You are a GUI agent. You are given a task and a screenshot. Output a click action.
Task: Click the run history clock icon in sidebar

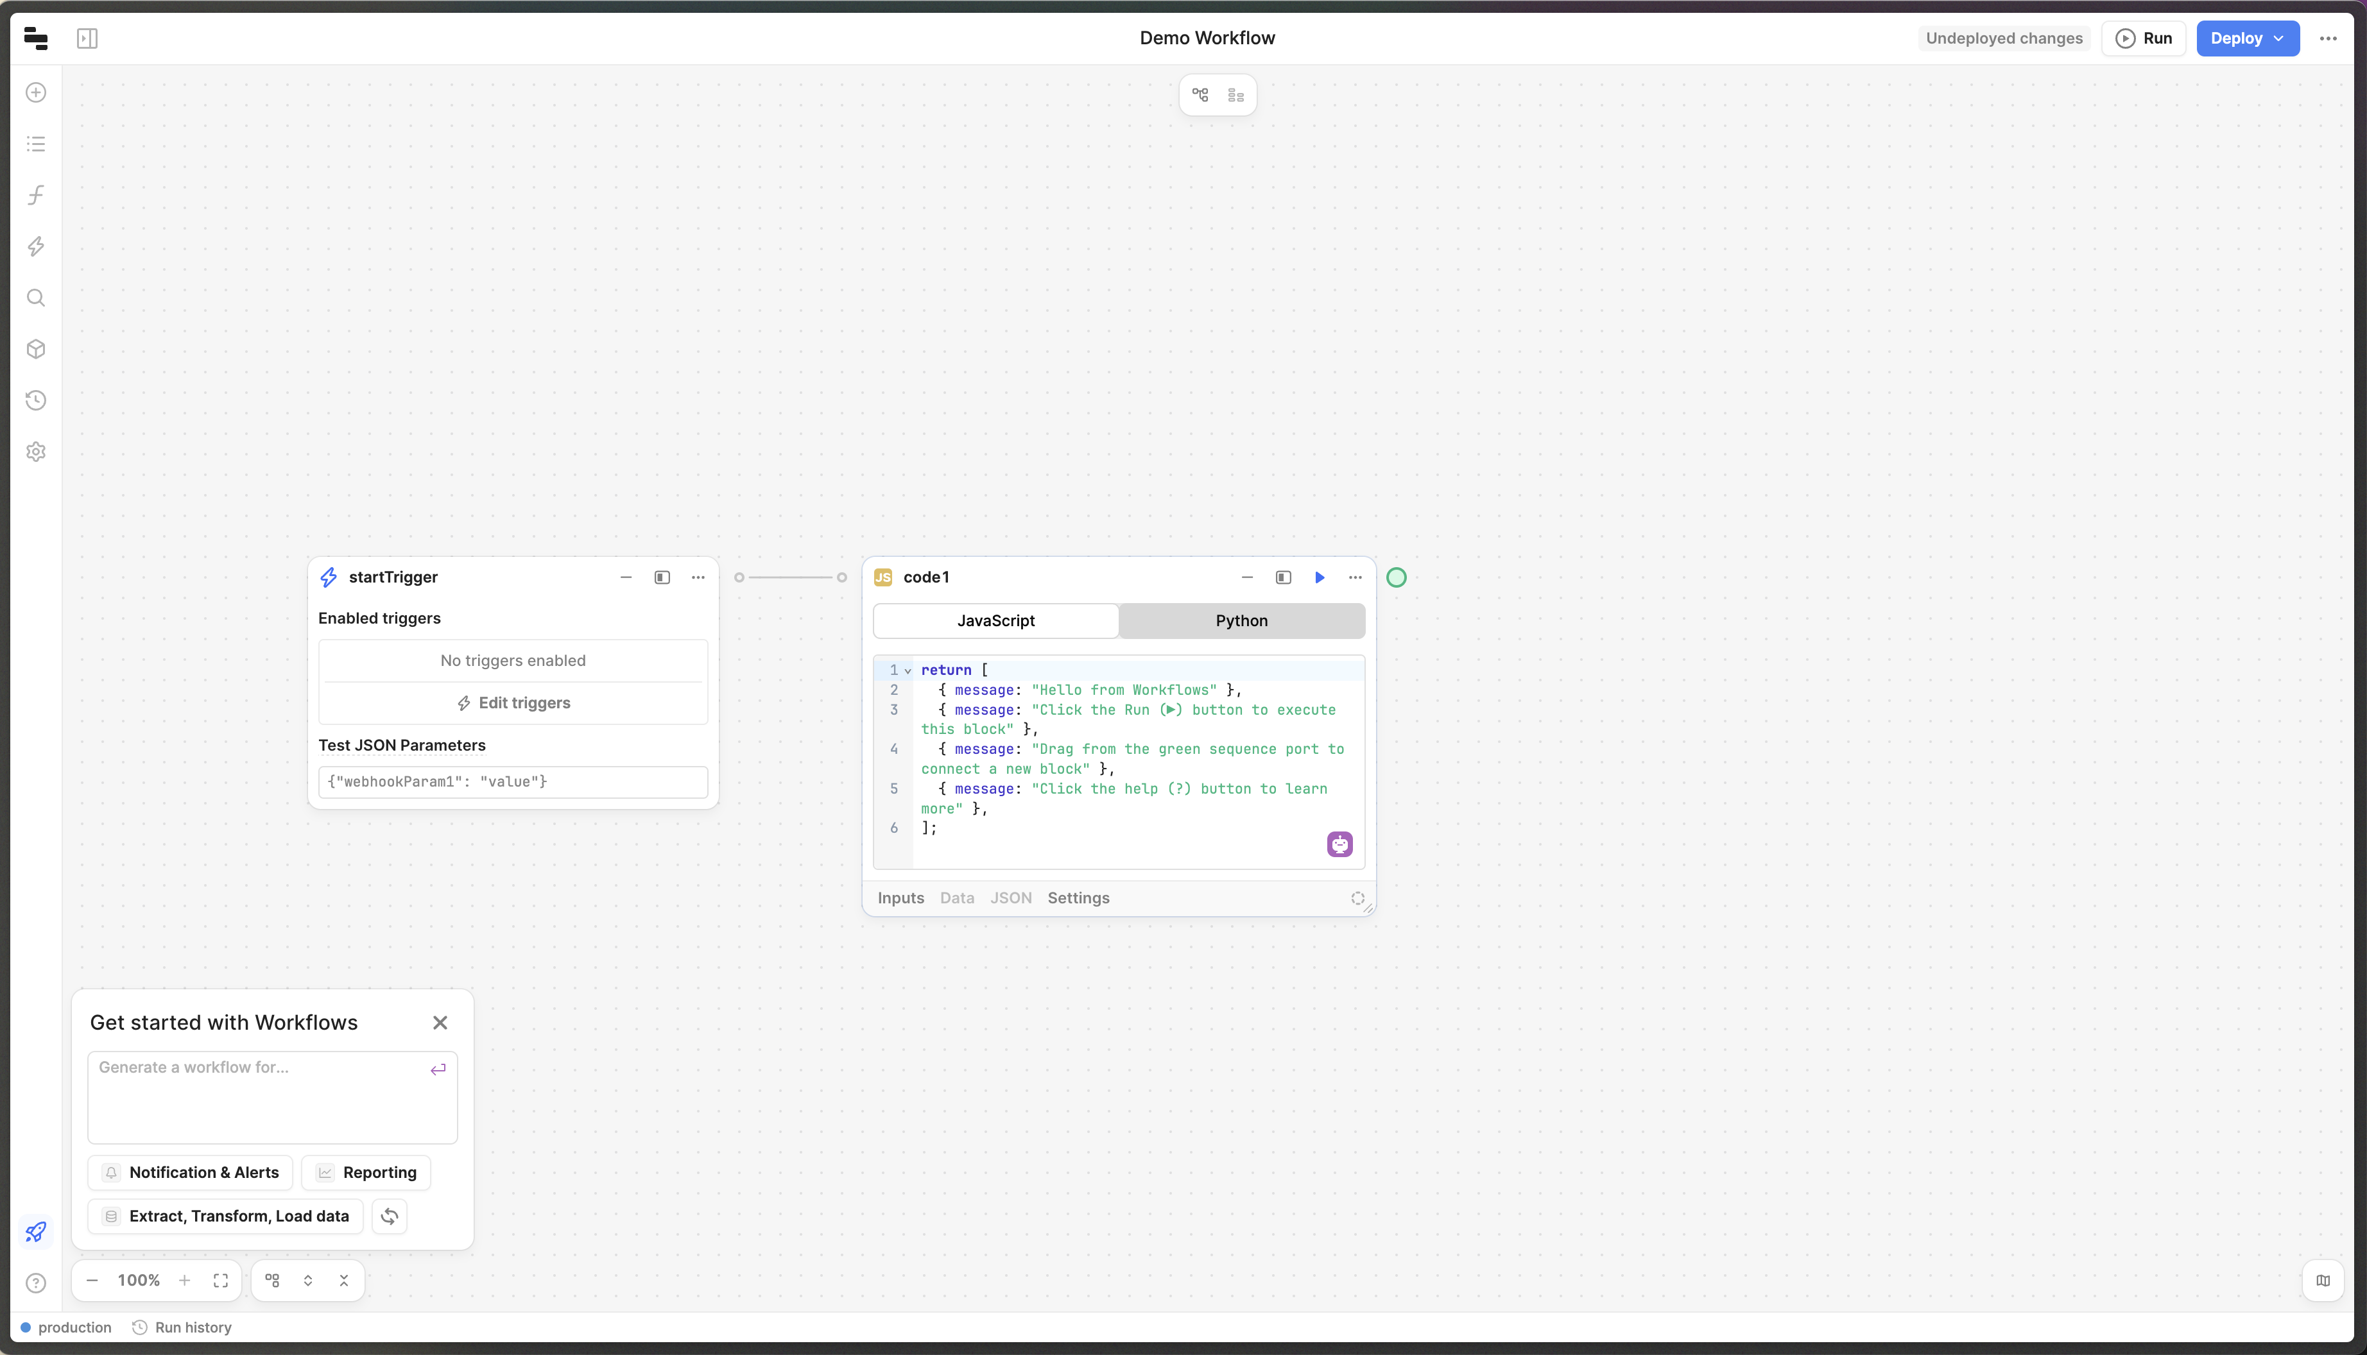[x=36, y=400]
